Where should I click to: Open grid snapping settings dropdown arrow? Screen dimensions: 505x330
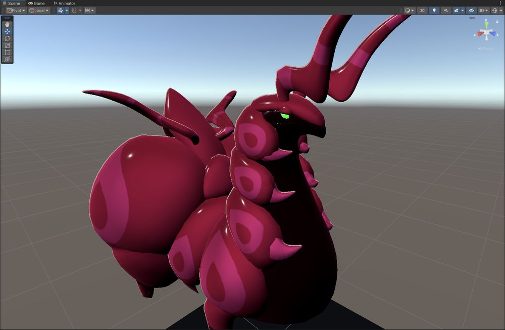(80, 10)
